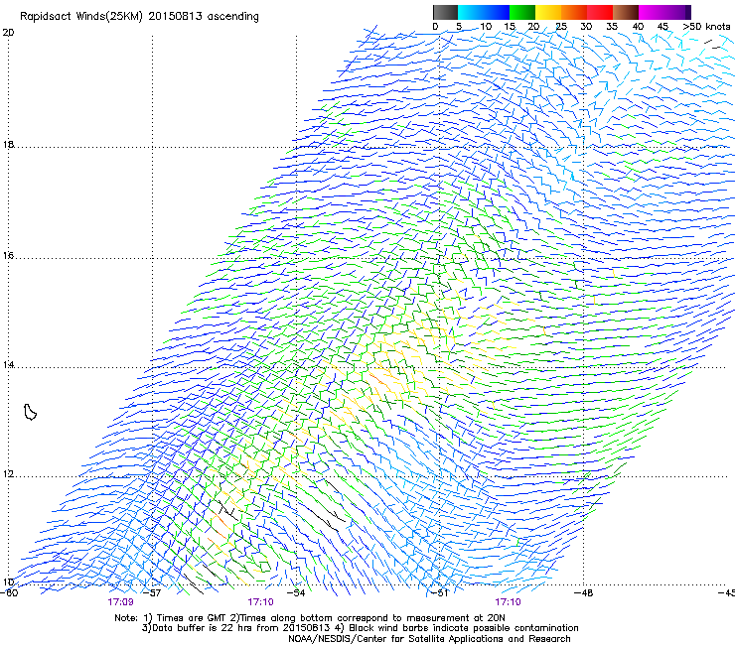Click the purple 17:09 time label

point(120,602)
